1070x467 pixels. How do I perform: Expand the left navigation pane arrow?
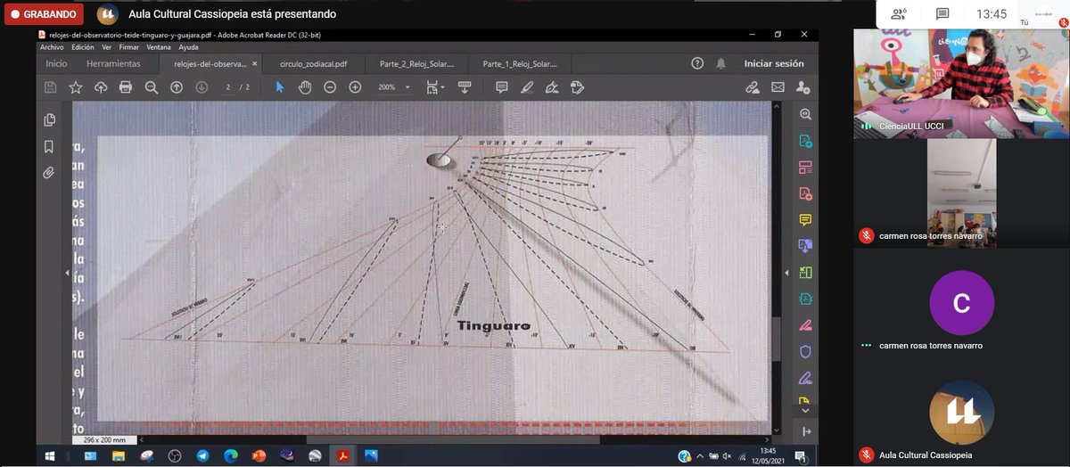coord(67,273)
